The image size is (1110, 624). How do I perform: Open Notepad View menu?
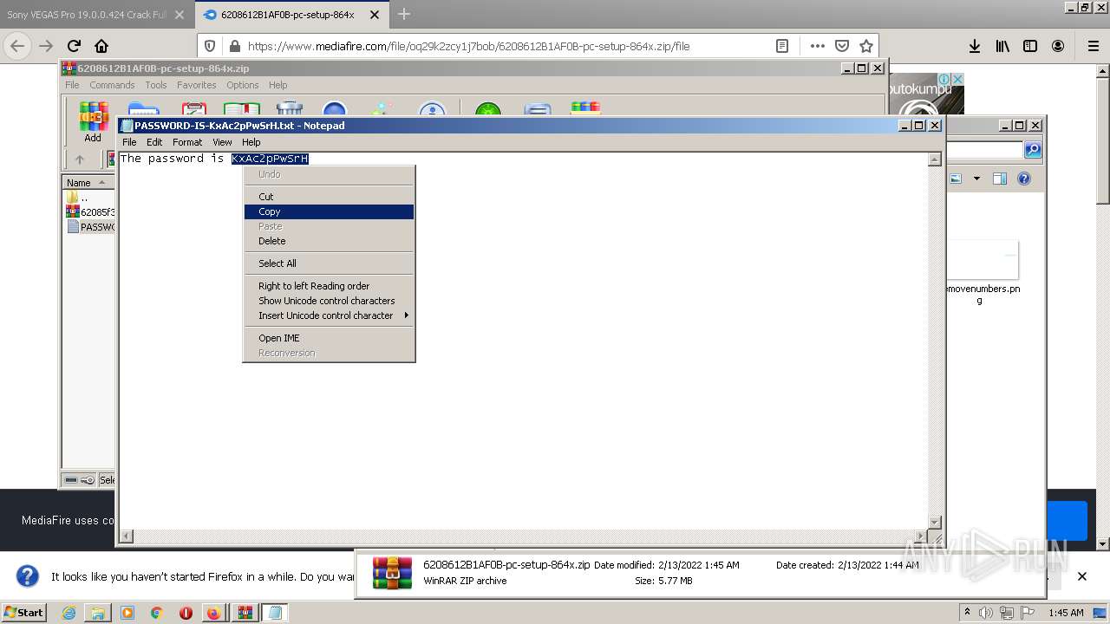click(x=222, y=142)
